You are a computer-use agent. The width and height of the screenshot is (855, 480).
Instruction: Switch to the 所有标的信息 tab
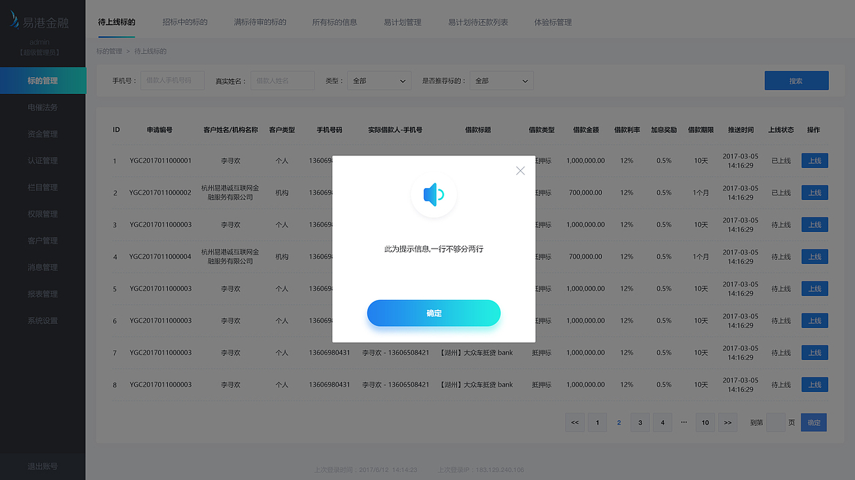334,21
